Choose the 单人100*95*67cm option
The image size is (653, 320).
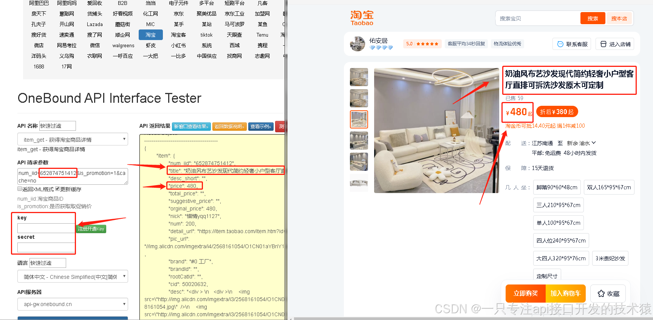coord(558,223)
